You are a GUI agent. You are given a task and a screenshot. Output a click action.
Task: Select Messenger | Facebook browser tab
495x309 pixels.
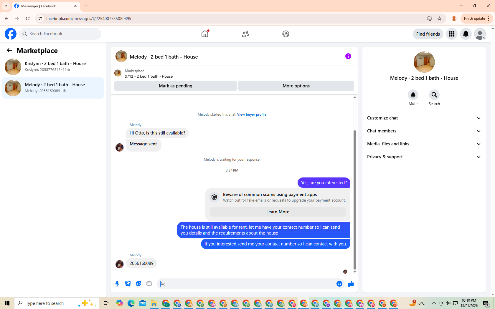[46, 6]
